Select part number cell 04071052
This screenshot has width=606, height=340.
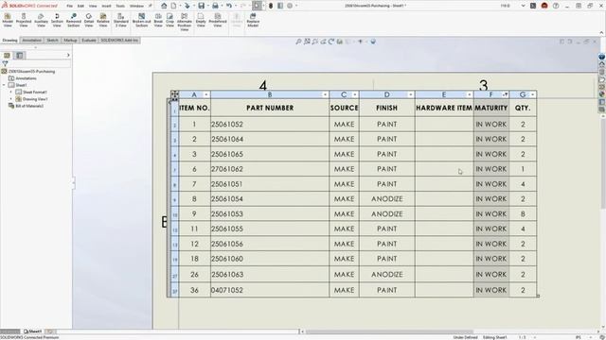270,290
